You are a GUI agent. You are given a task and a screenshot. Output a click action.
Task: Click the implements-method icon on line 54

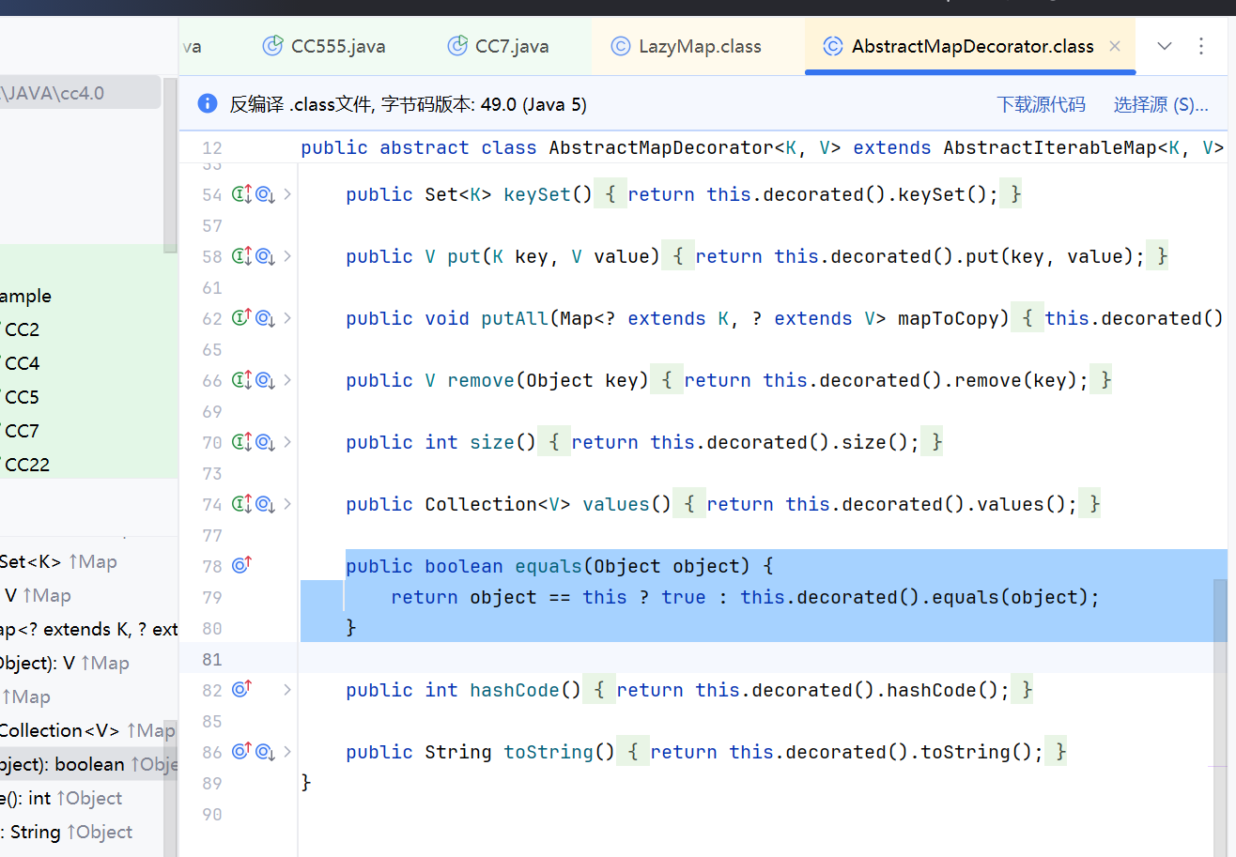[x=241, y=194]
